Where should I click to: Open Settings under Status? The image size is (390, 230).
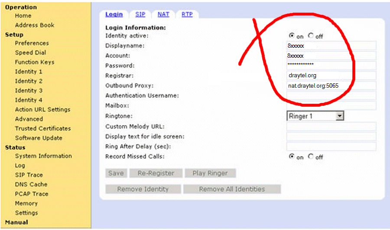26,213
